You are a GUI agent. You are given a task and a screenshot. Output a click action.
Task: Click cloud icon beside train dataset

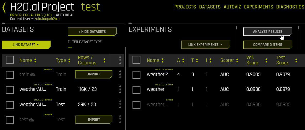[33, 74]
